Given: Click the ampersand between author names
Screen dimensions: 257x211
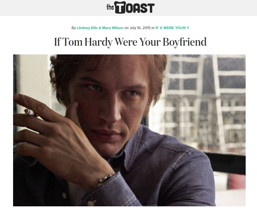Looking at the screenshot, I should 100,28.
